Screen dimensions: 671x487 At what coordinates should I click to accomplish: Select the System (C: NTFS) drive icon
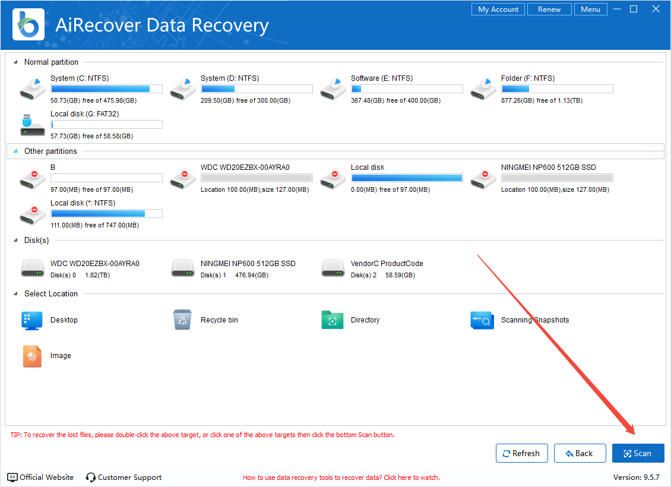33,88
